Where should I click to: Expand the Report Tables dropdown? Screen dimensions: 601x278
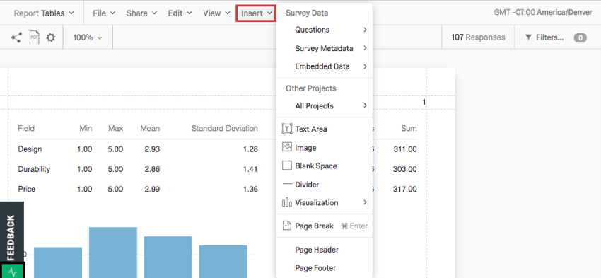click(x=44, y=13)
